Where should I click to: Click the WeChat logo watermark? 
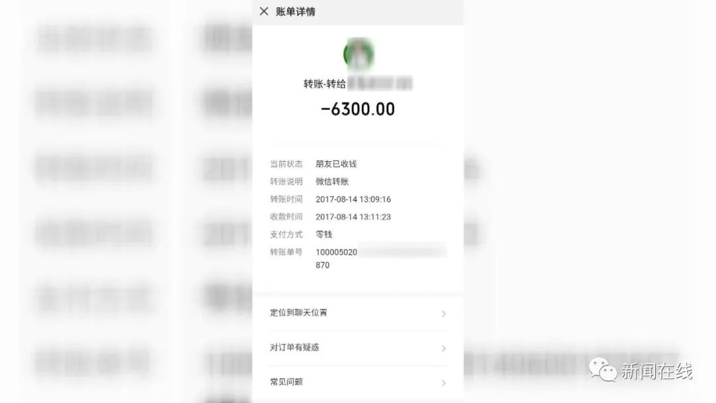[603, 370]
